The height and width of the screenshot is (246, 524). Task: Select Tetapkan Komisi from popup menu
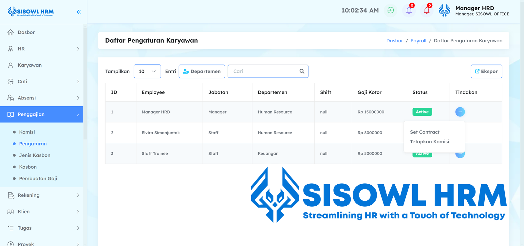tap(429, 142)
